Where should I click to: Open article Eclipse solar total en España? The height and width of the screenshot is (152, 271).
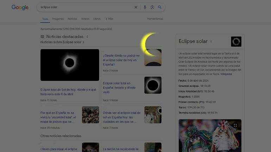(119, 87)
